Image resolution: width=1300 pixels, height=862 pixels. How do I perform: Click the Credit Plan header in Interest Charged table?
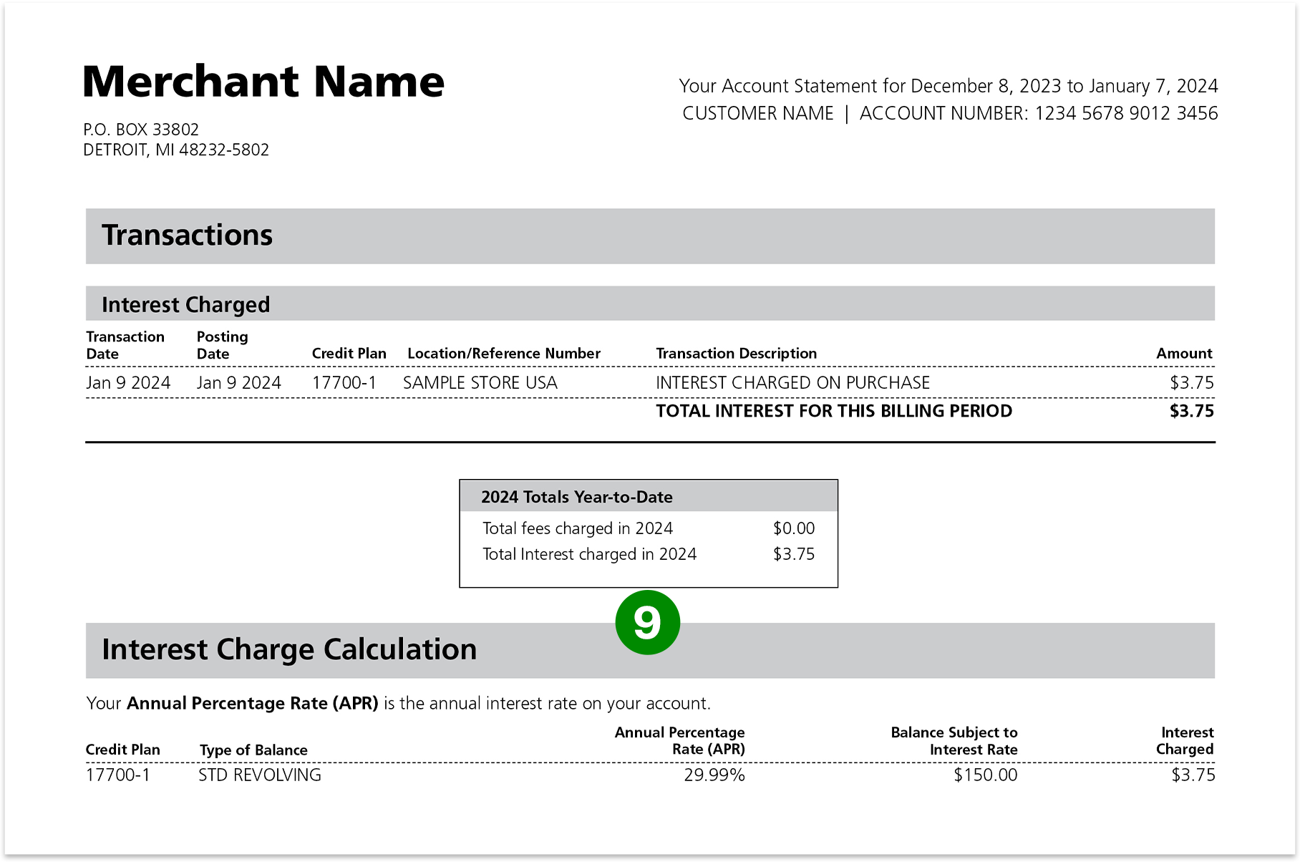click(x=349, y=354)
